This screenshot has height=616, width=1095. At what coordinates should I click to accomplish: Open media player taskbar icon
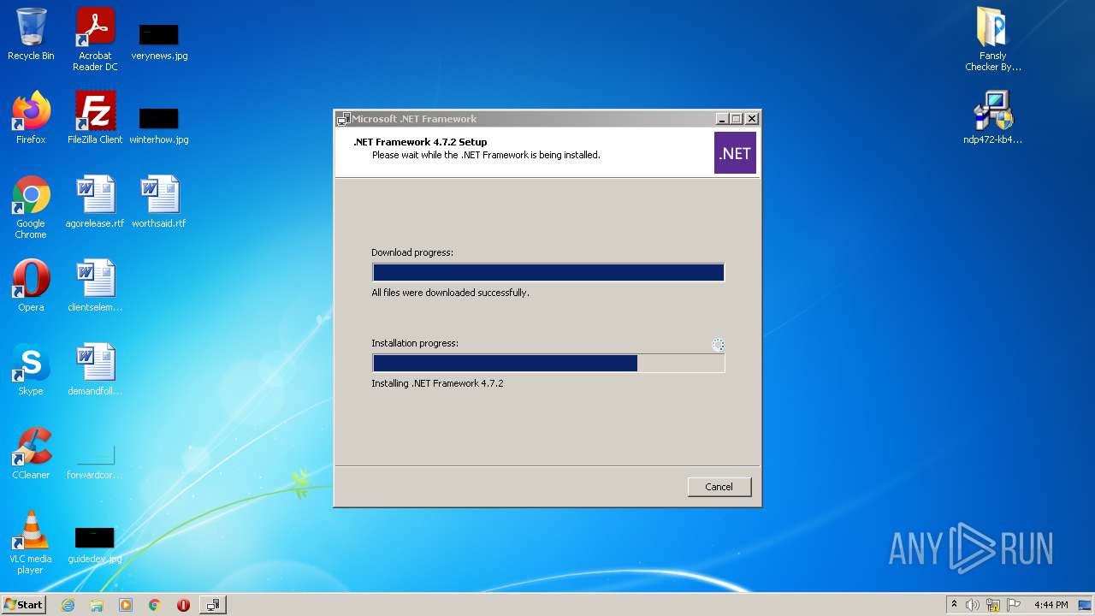126,605
